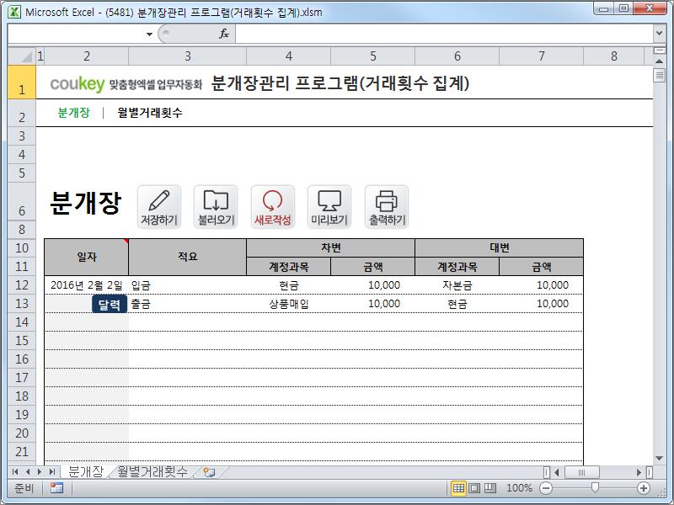
Task: Click the 적요 column header cell
Action: point(187,257)
